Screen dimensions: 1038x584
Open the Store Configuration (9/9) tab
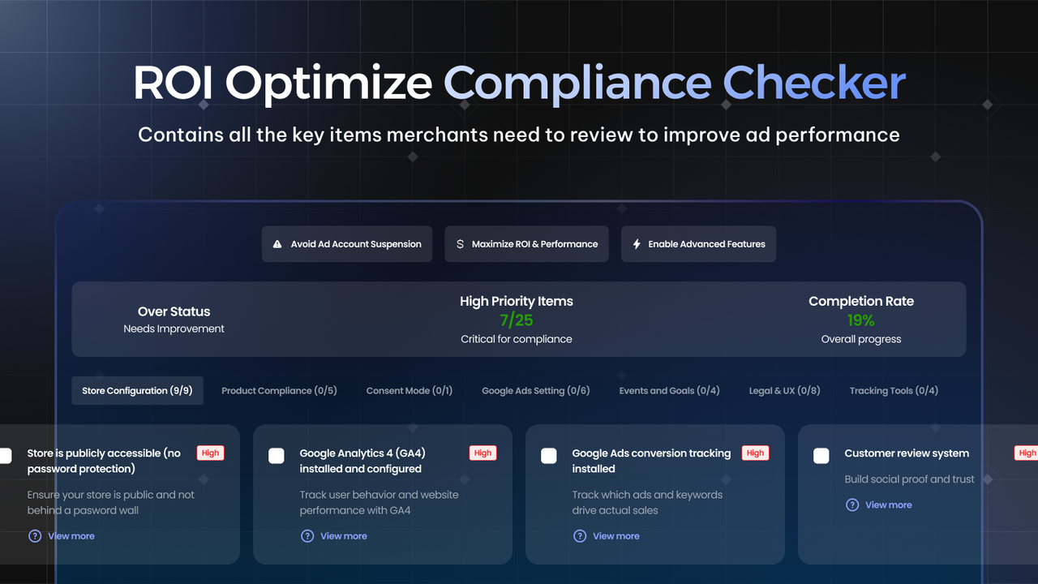(137, 391)
